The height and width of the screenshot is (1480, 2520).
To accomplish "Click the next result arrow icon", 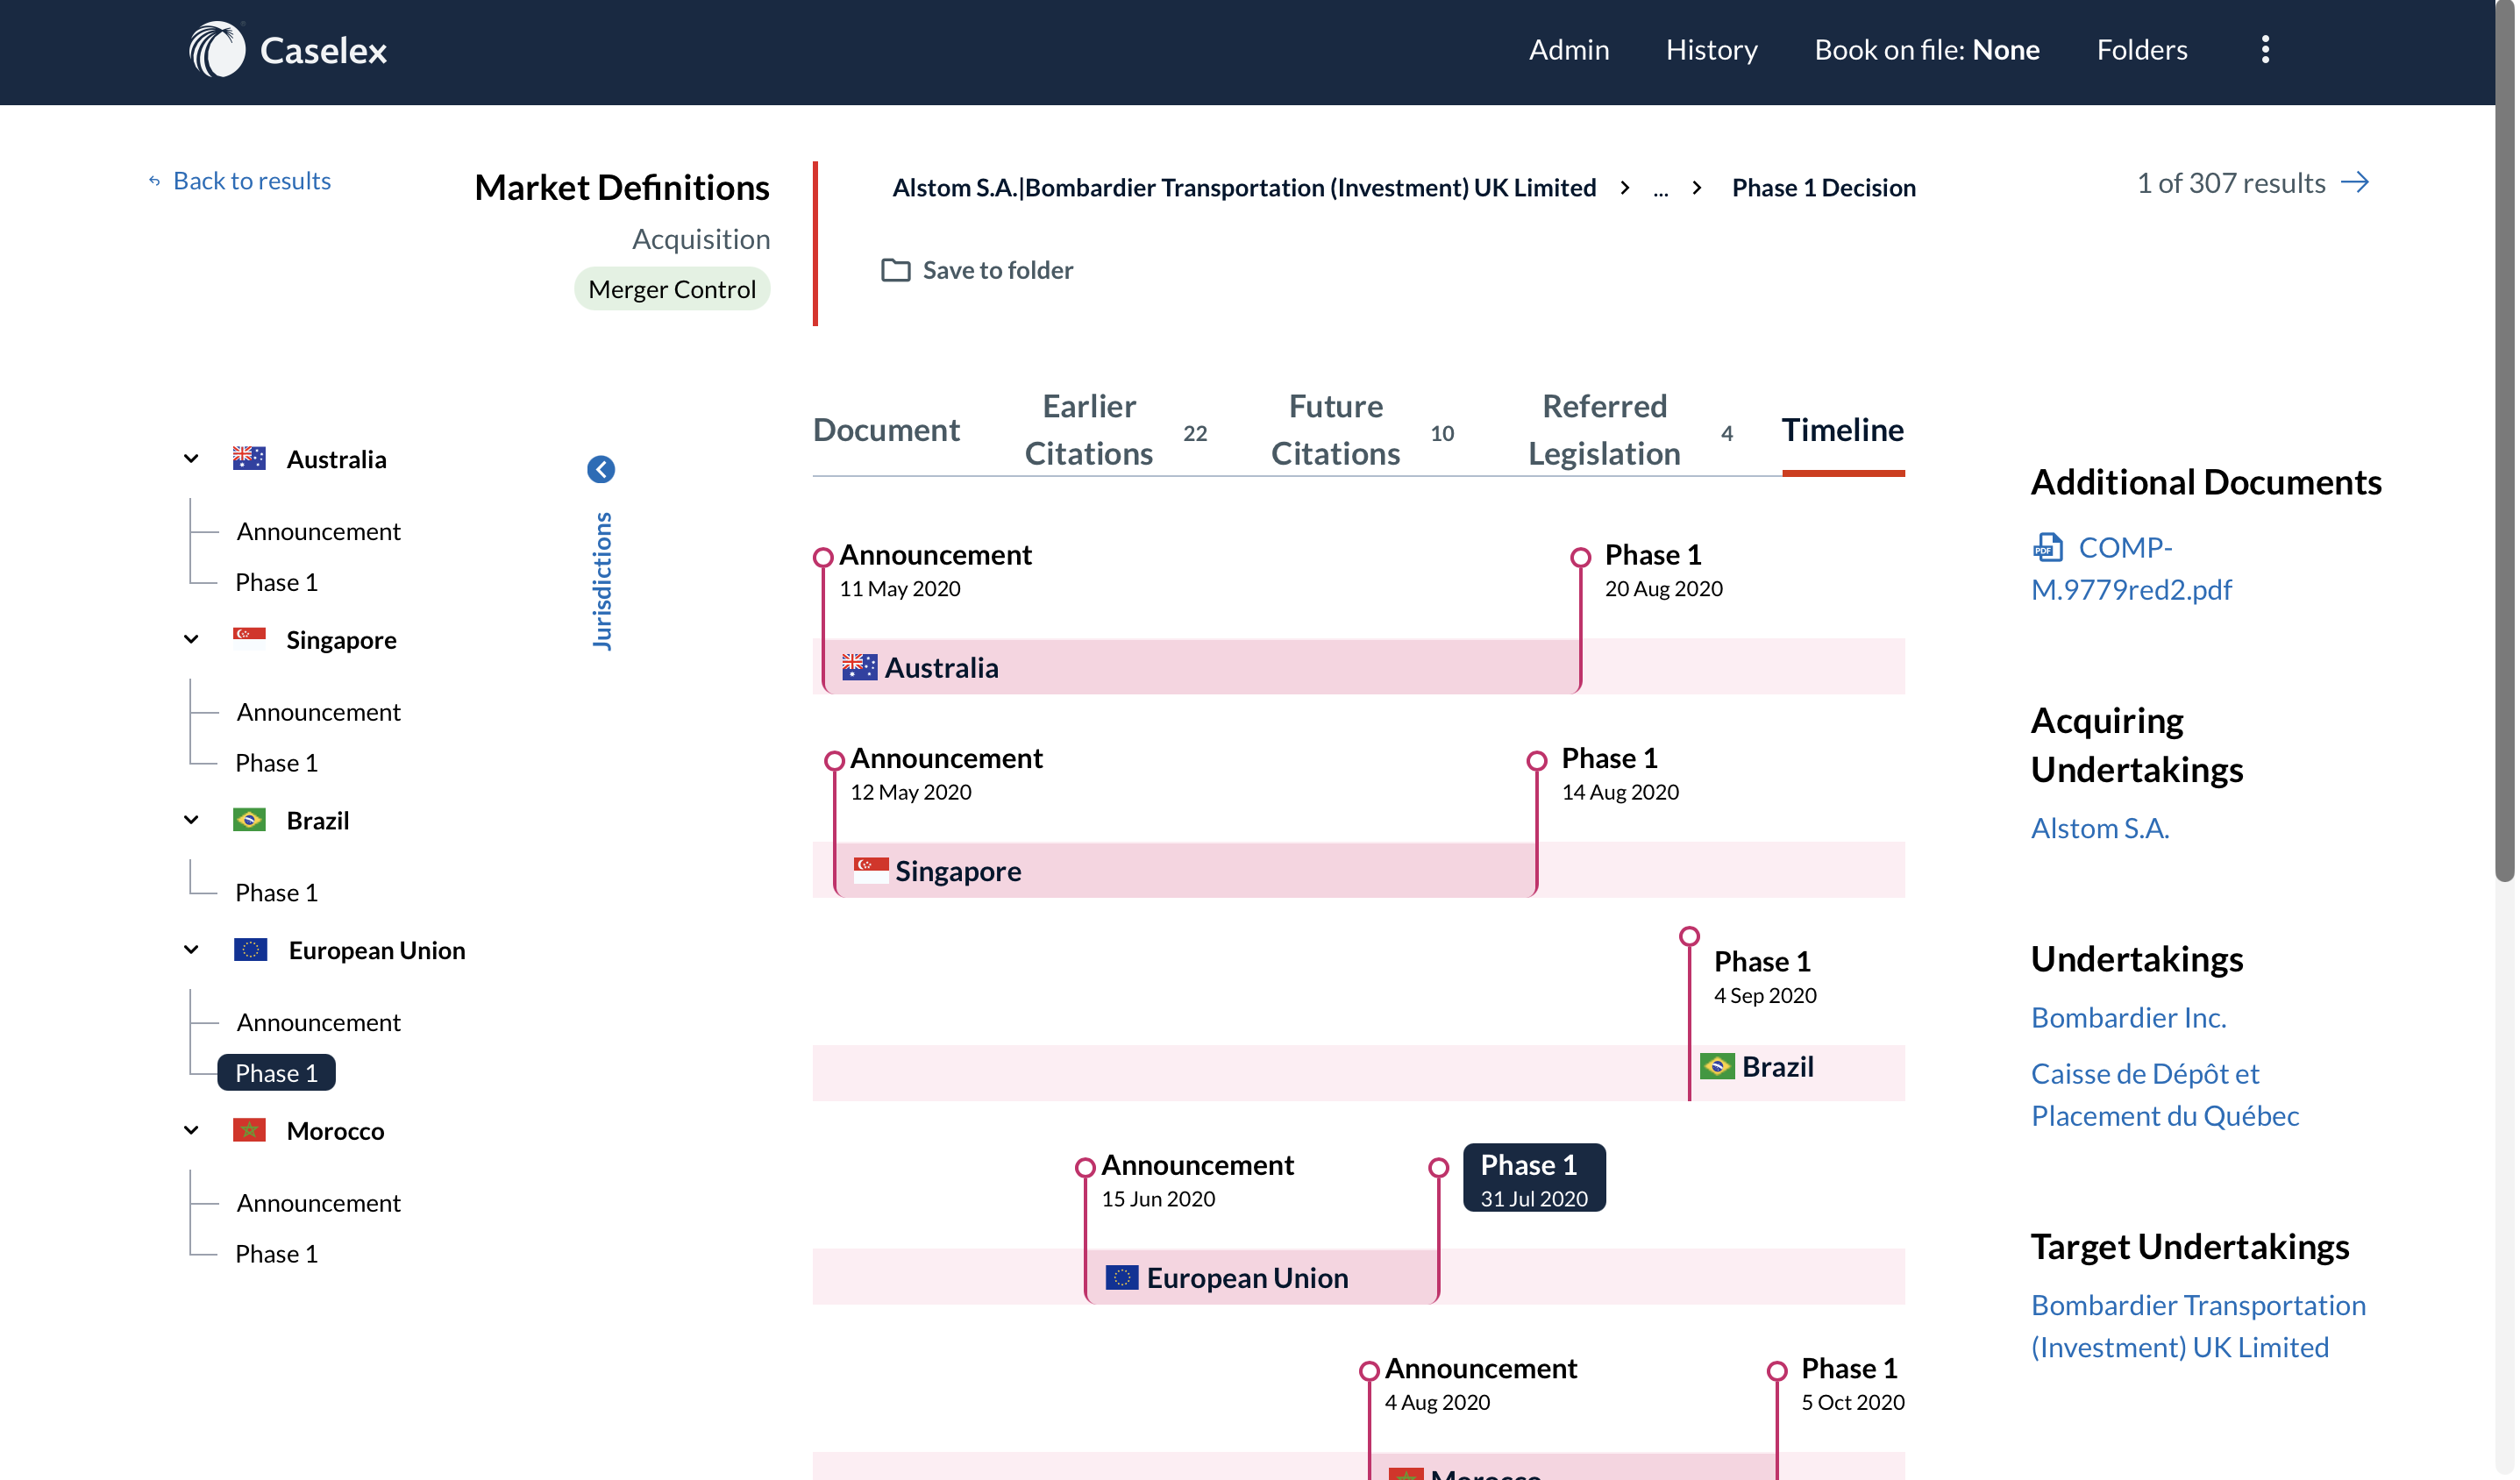I will point(2355,182).
